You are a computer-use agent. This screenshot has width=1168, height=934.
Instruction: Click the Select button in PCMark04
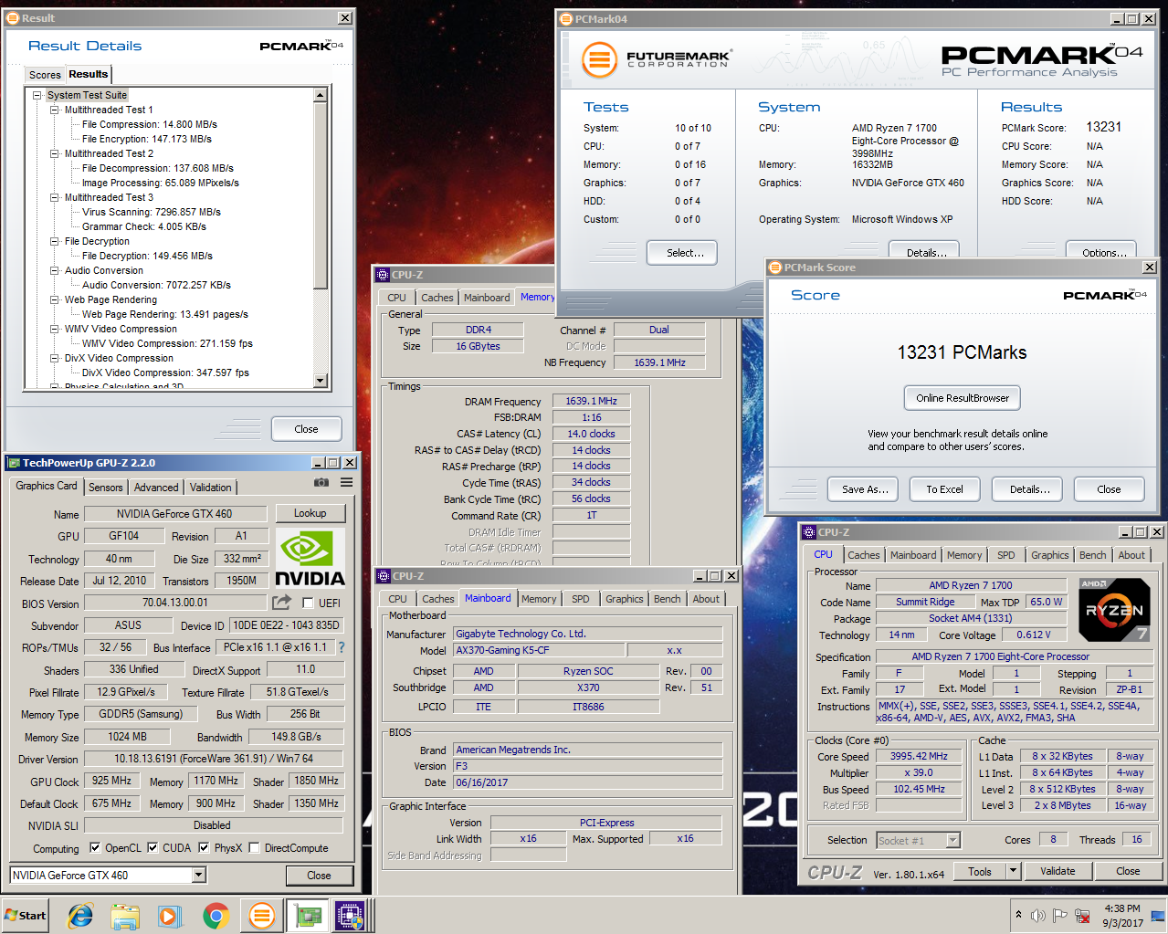coord(682,253)
